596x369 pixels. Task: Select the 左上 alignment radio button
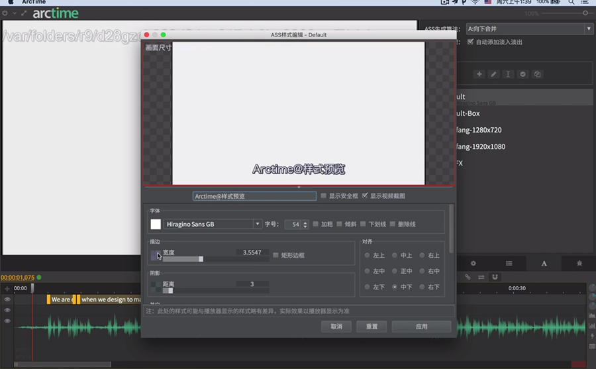point(368,255)
